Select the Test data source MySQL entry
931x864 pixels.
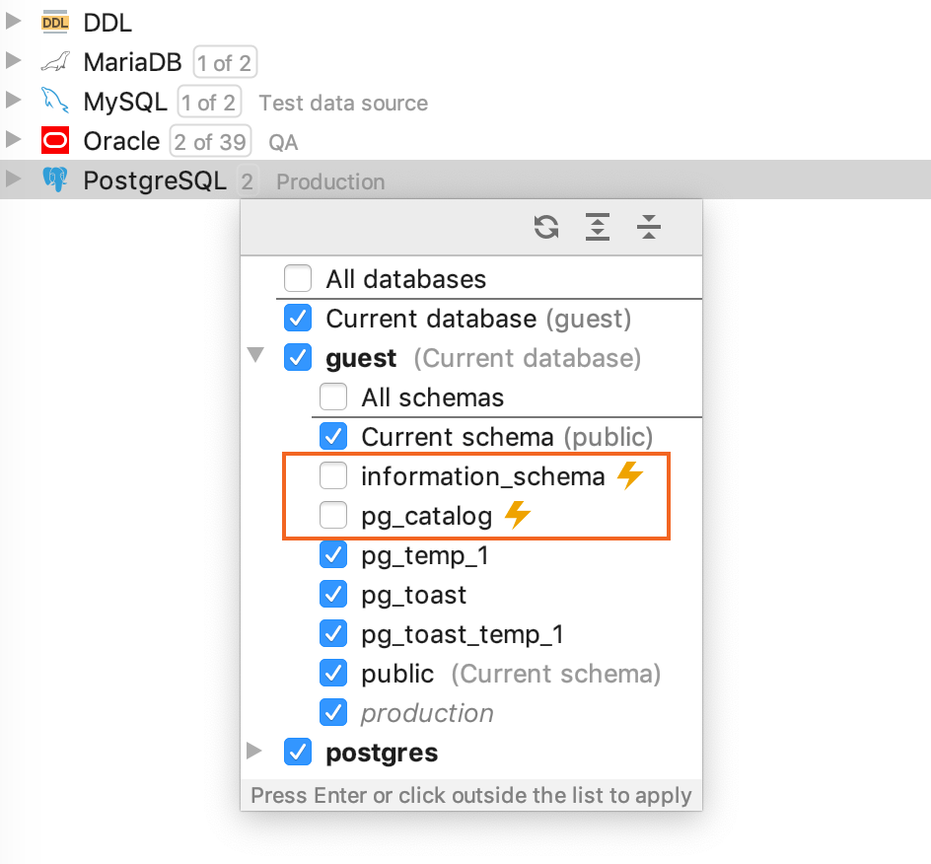(342, 102)
